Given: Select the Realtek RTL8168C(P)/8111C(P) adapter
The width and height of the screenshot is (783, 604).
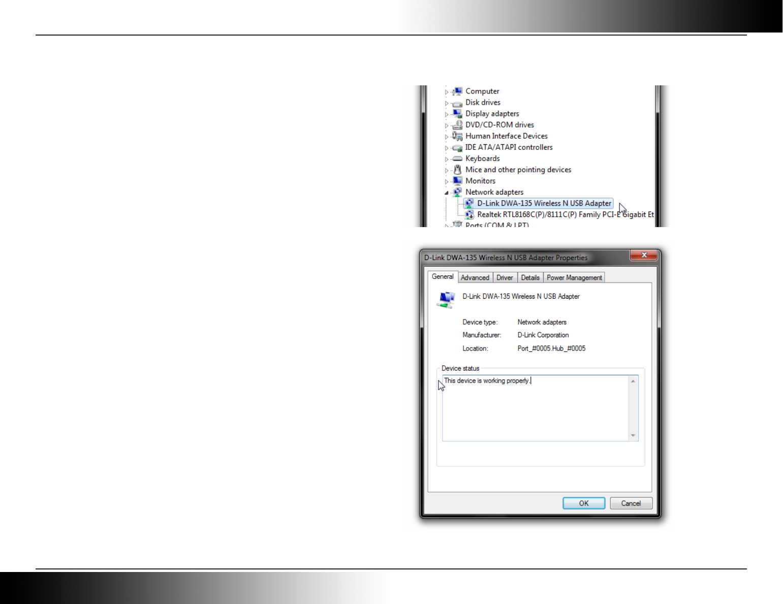Looking at the screenshot, I should pyautogui.click(x=566, y=214).
